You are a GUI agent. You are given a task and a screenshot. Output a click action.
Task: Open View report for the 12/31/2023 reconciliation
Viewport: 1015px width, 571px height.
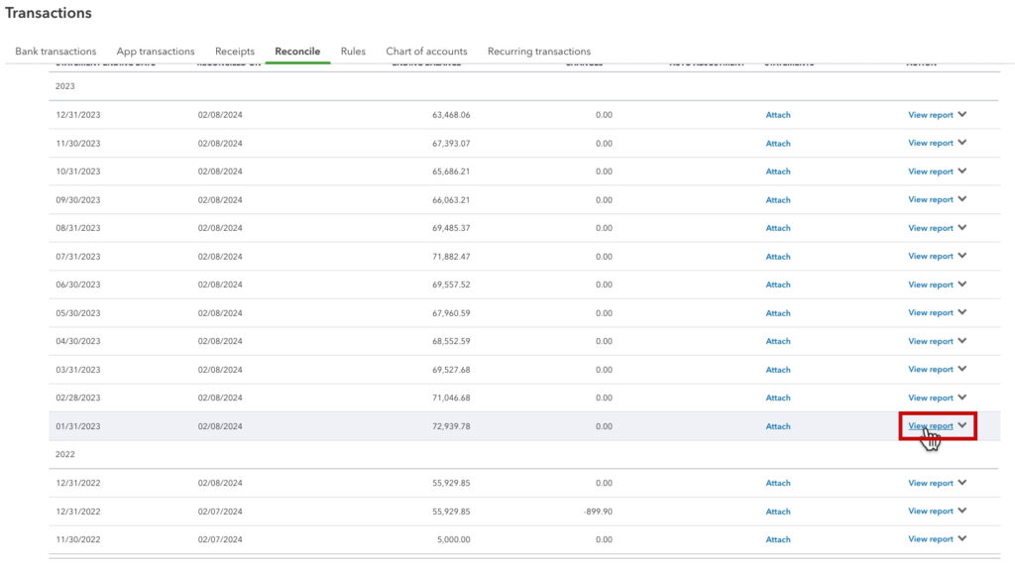(932, 114)
